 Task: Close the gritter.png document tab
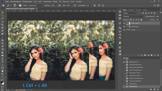coord(36,9)
